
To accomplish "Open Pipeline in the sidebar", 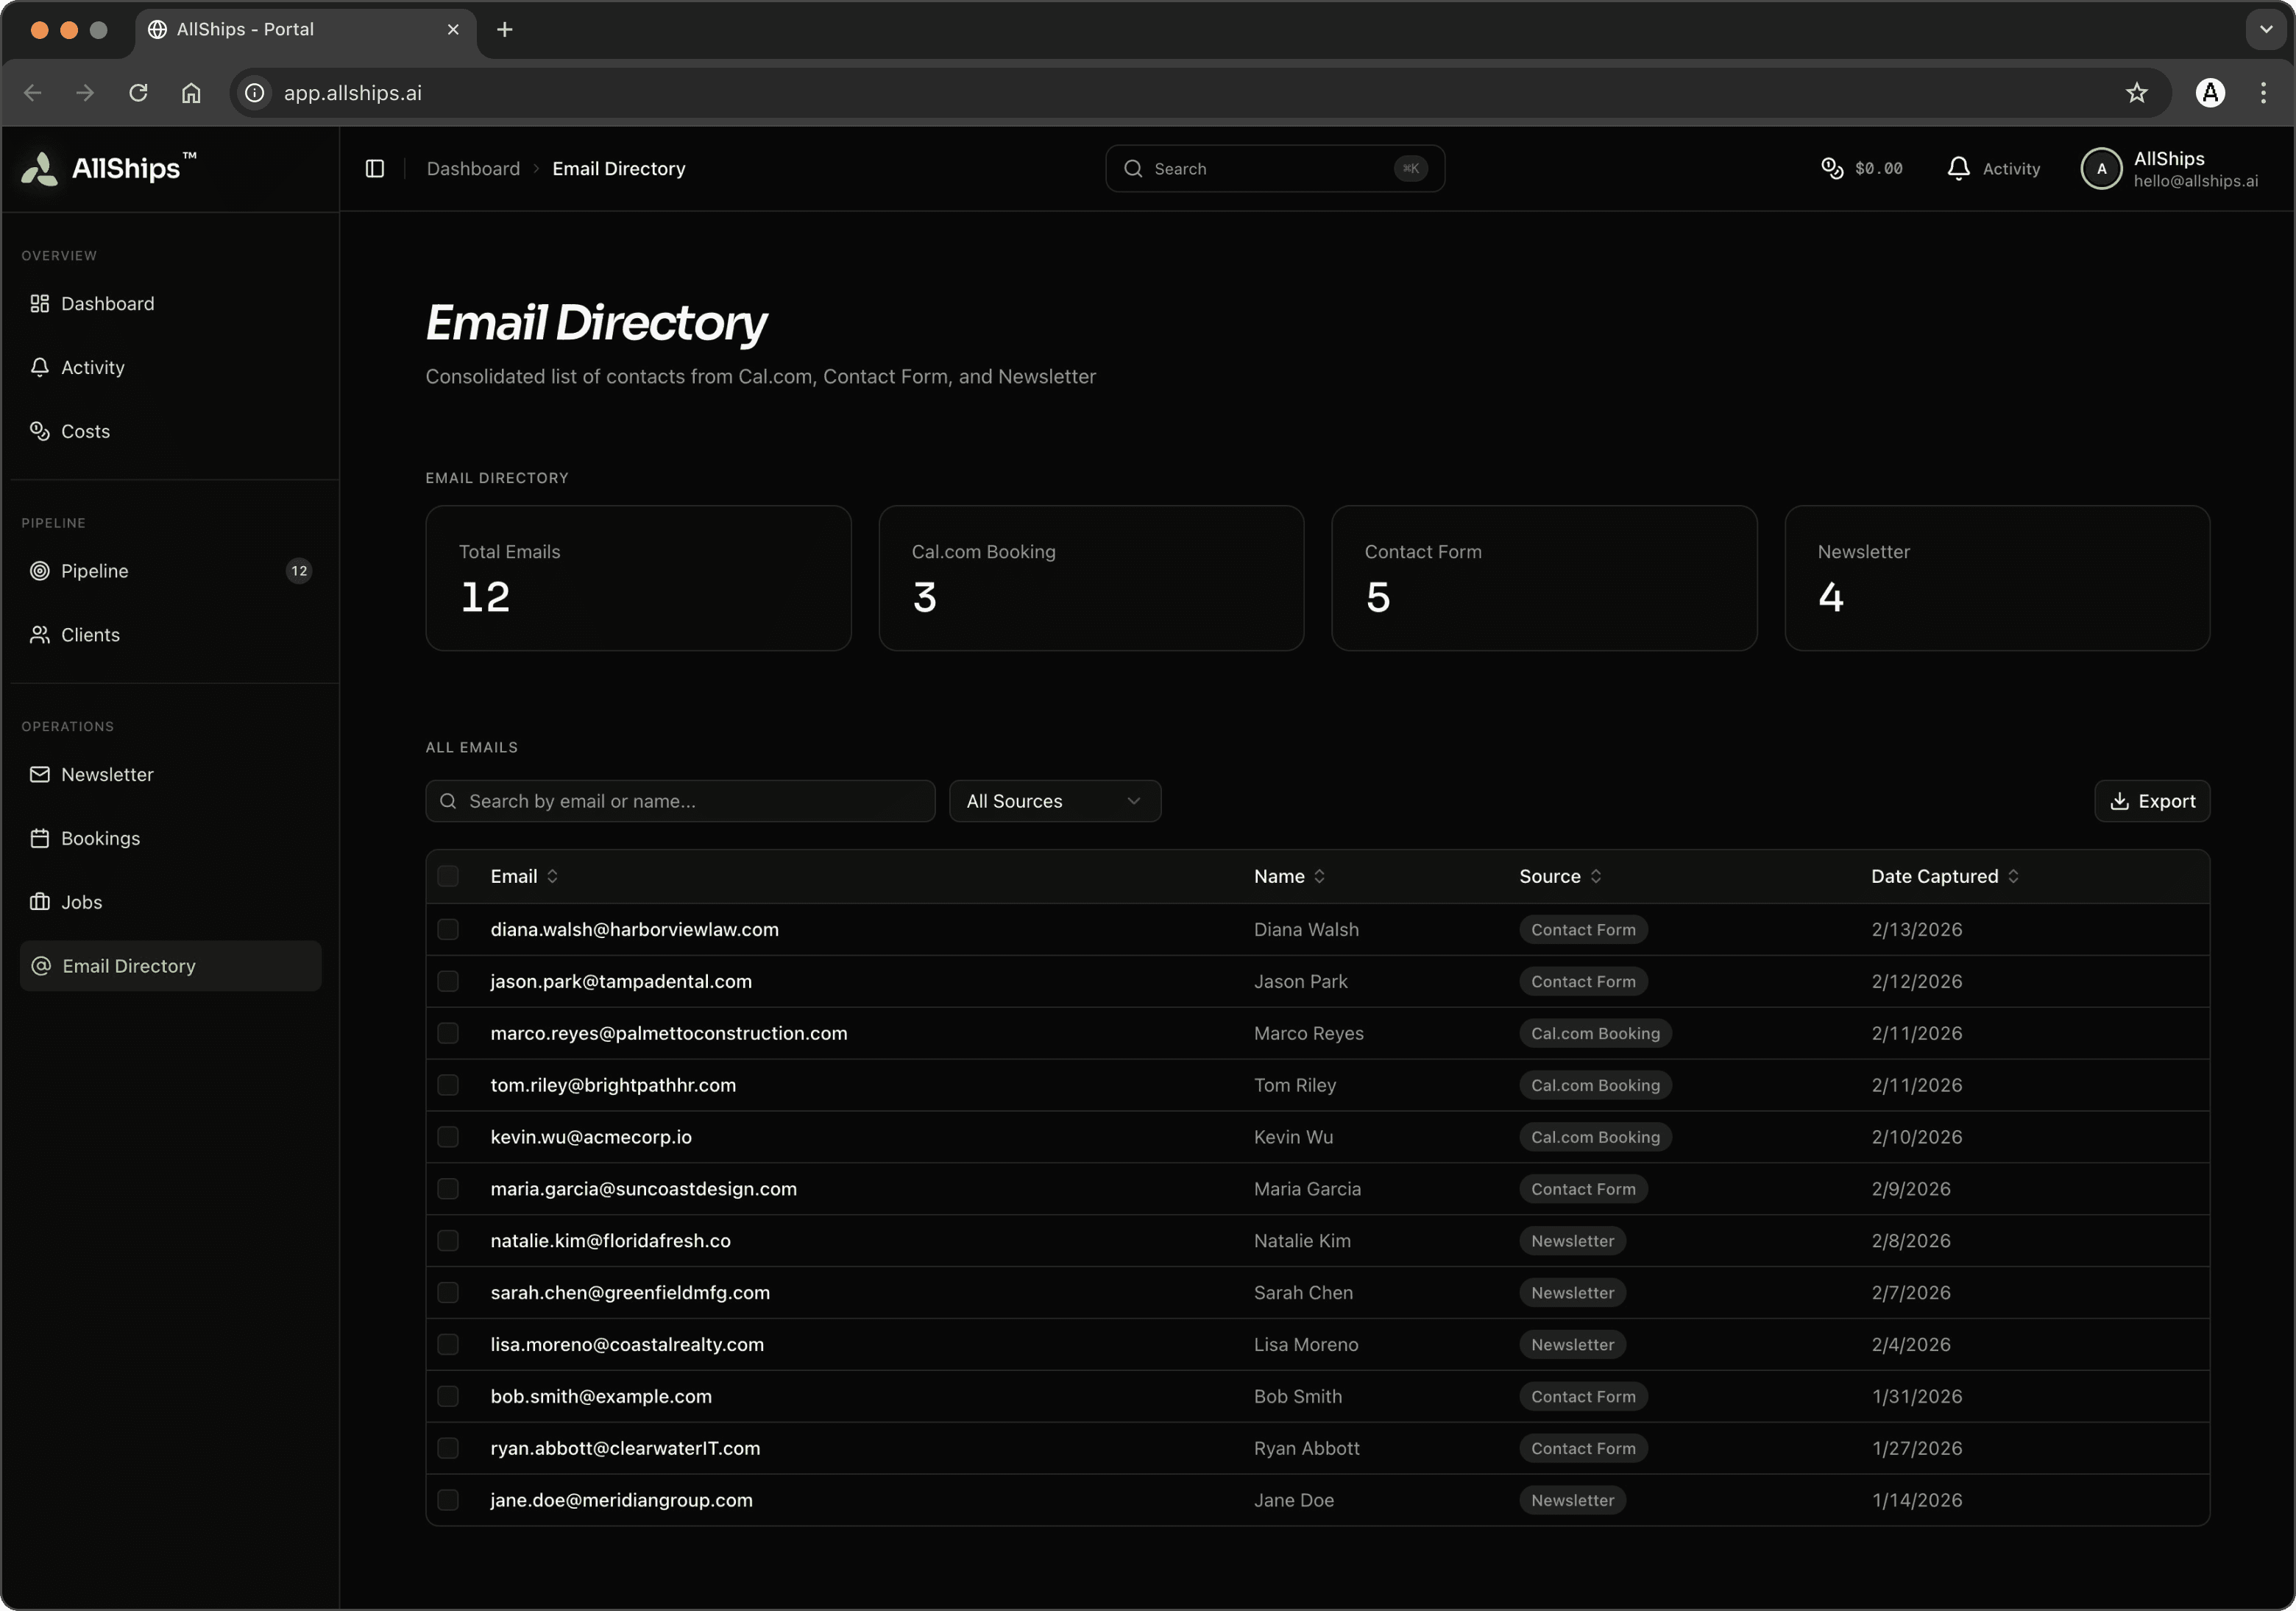I will [95, 571].
